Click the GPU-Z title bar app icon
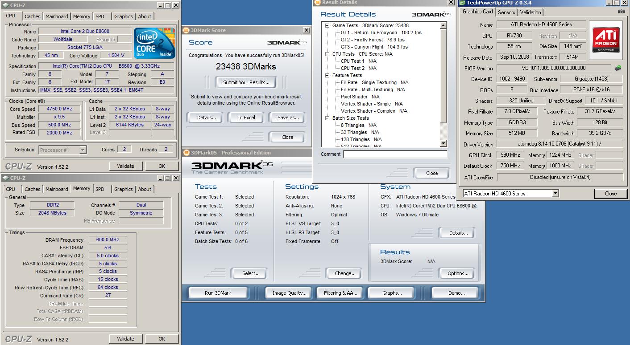This screenshot has height=345, width=630. (x=463, y=3)
